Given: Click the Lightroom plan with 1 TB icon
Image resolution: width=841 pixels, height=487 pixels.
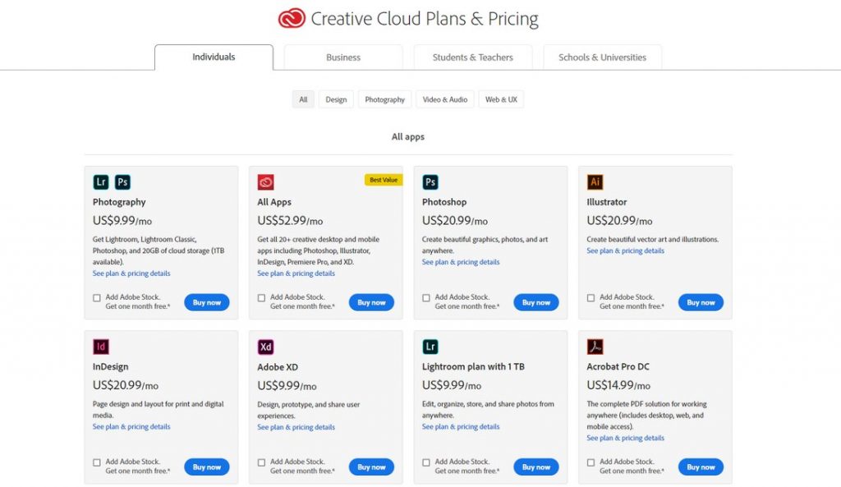Looking at the screenshot, I should 430,347.
